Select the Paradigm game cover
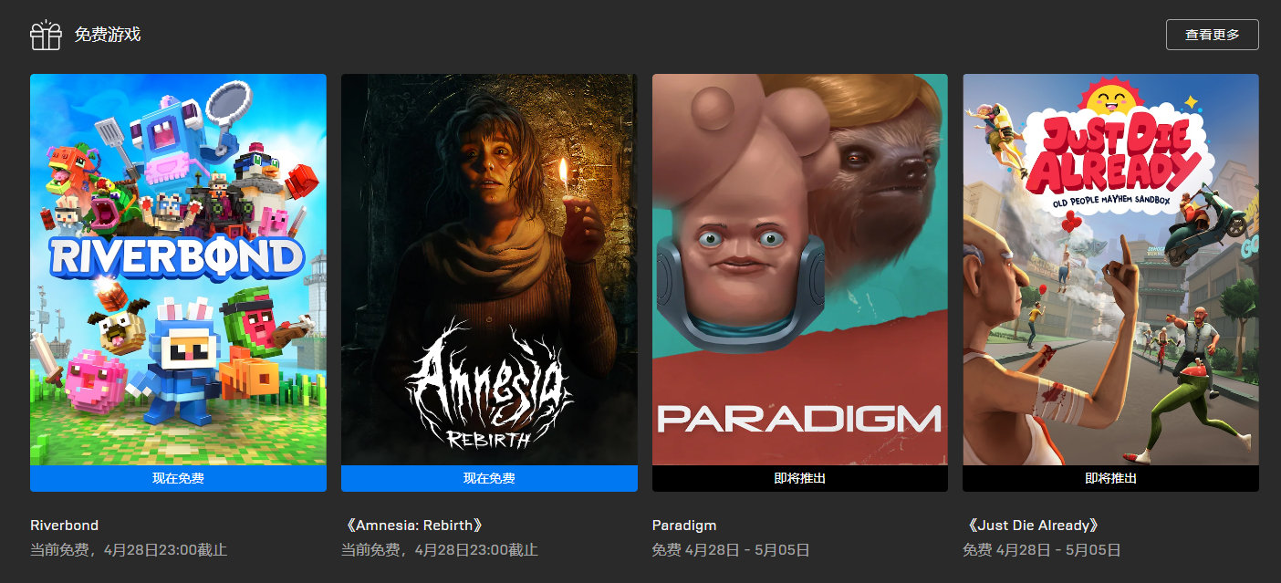This screenshot has width=1281, height=583. pyautogui.click(x=800, y=269)
